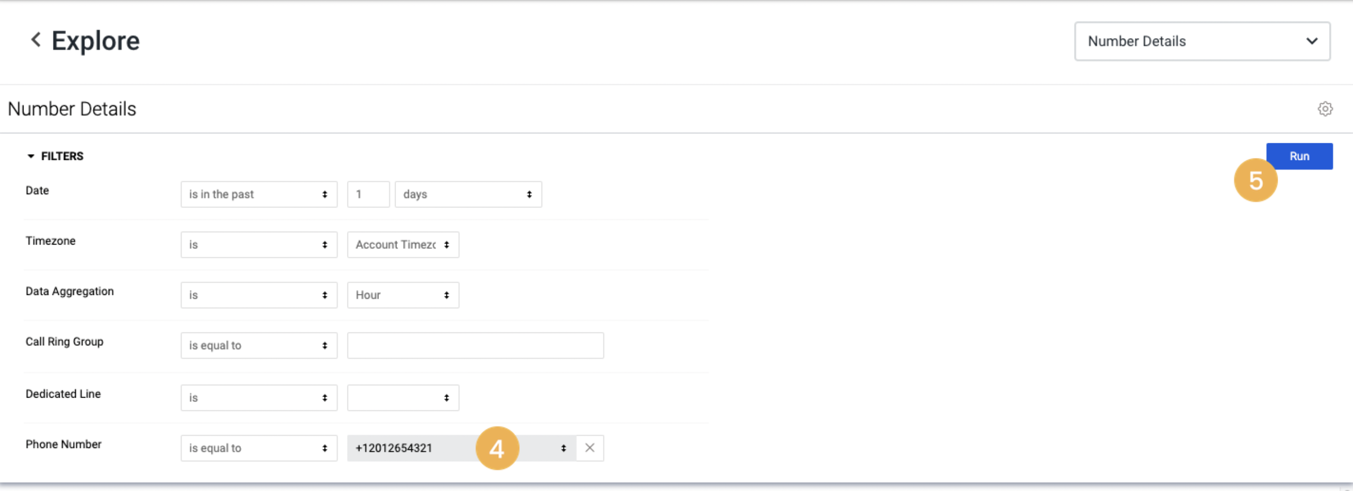
Task: Click inside the Call Ring Group value field
Action: click(x=474, y=345)
